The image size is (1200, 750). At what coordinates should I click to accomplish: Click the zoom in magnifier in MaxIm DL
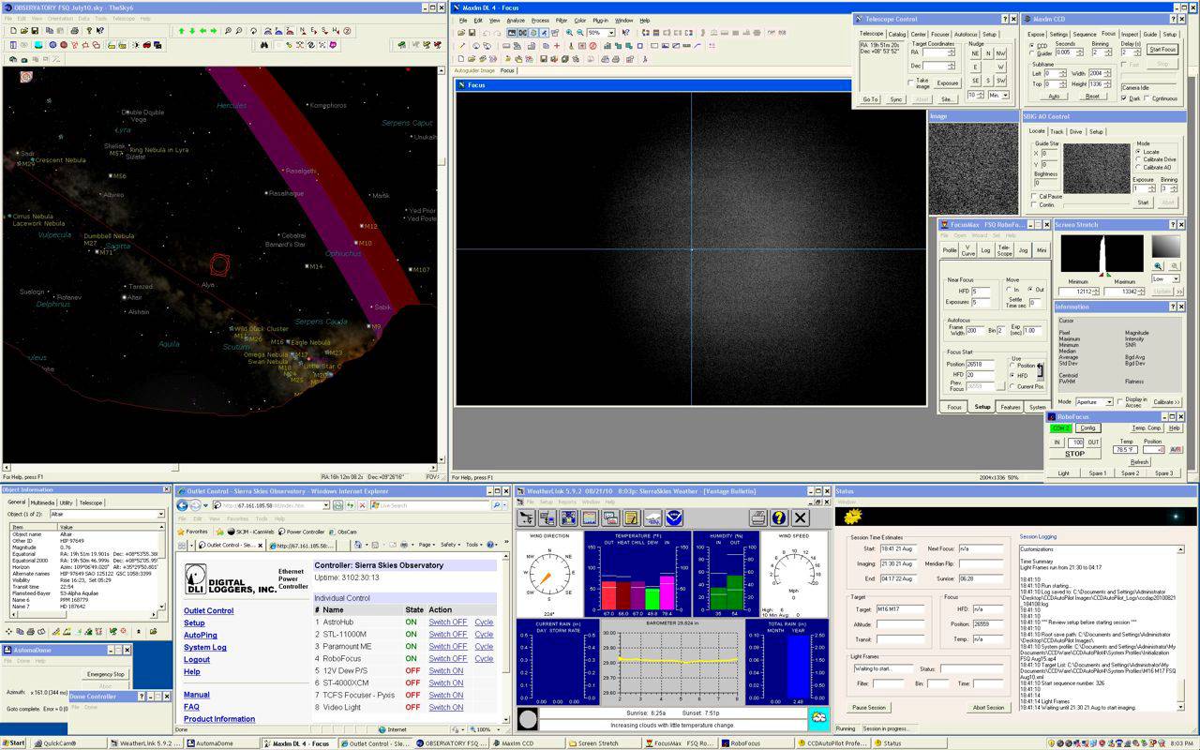click(569, 33)
